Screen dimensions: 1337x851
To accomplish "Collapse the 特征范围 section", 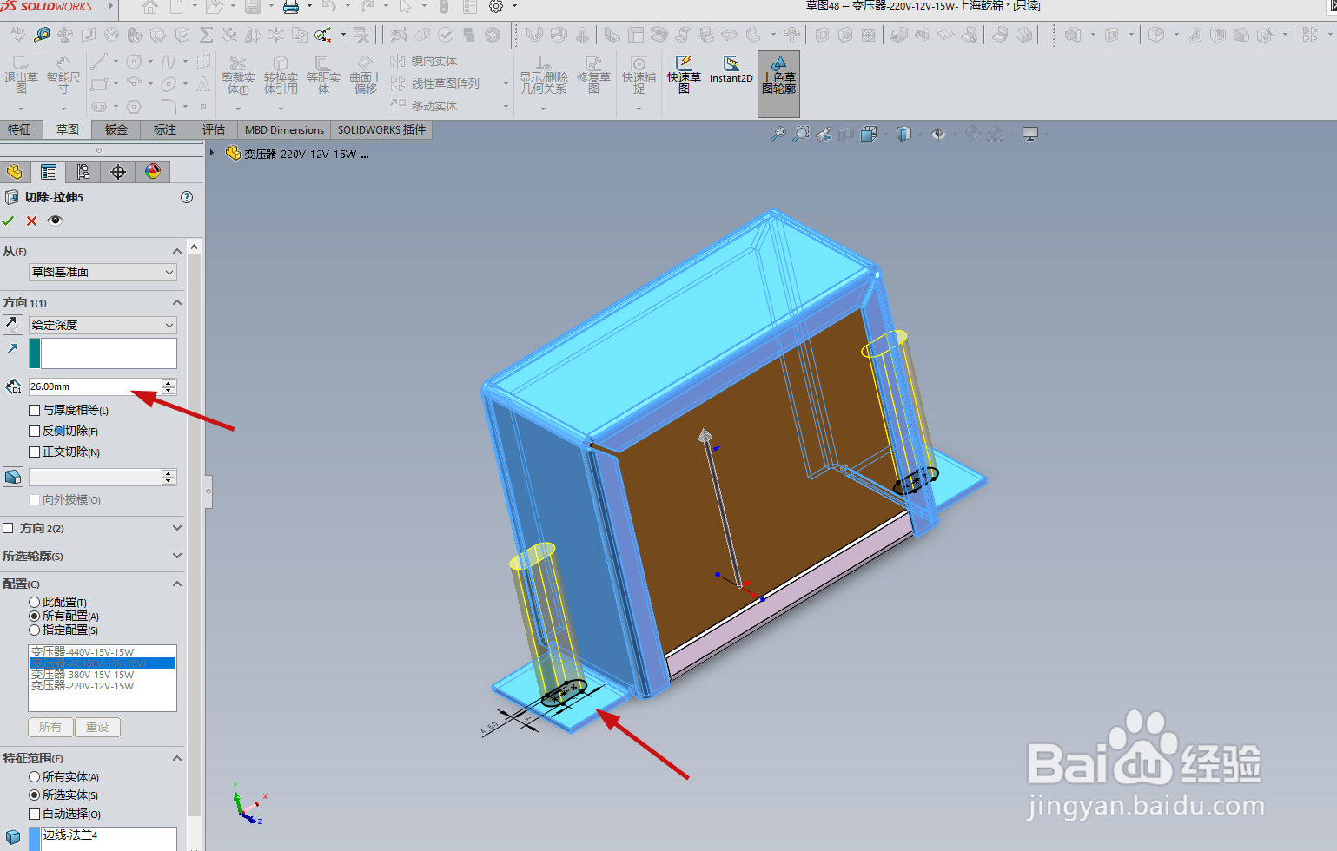I will (x=177, y=758).
